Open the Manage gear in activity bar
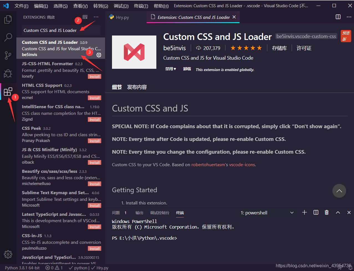 8,254
